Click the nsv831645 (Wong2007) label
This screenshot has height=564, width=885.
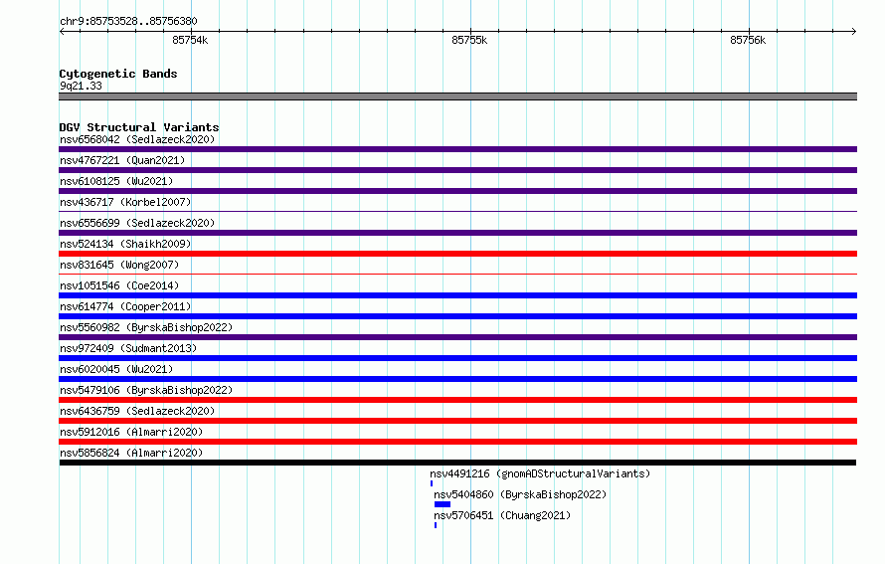(x=119, y=265)
